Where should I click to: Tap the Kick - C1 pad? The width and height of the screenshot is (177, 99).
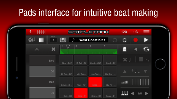(81, 93)
